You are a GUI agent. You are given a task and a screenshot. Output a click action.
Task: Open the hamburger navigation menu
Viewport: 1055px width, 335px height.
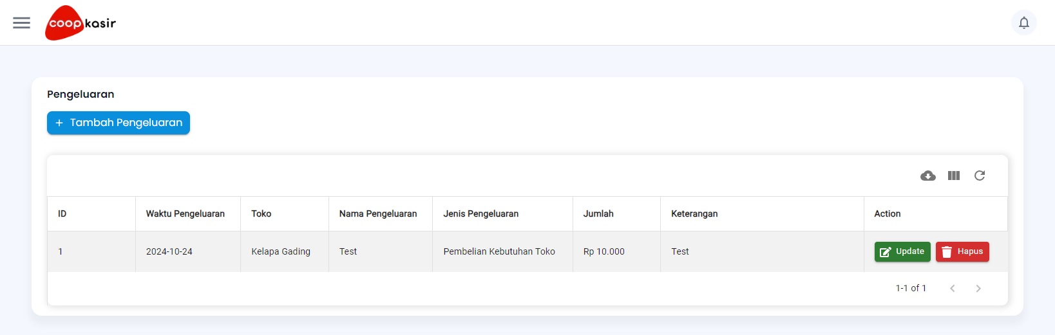point(21,23)
